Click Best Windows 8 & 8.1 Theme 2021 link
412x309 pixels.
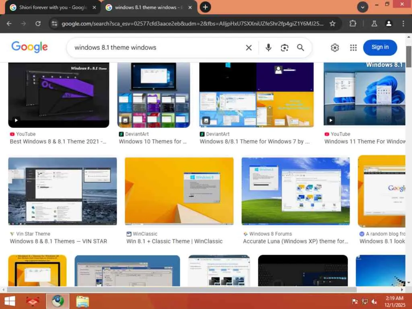click(58, 142)
